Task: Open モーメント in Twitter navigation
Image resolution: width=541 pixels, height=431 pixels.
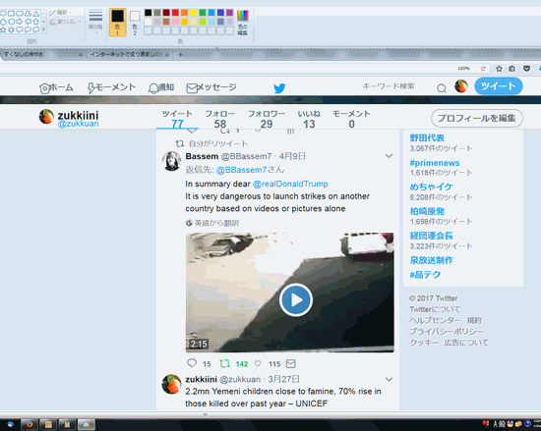Action: 111,87
